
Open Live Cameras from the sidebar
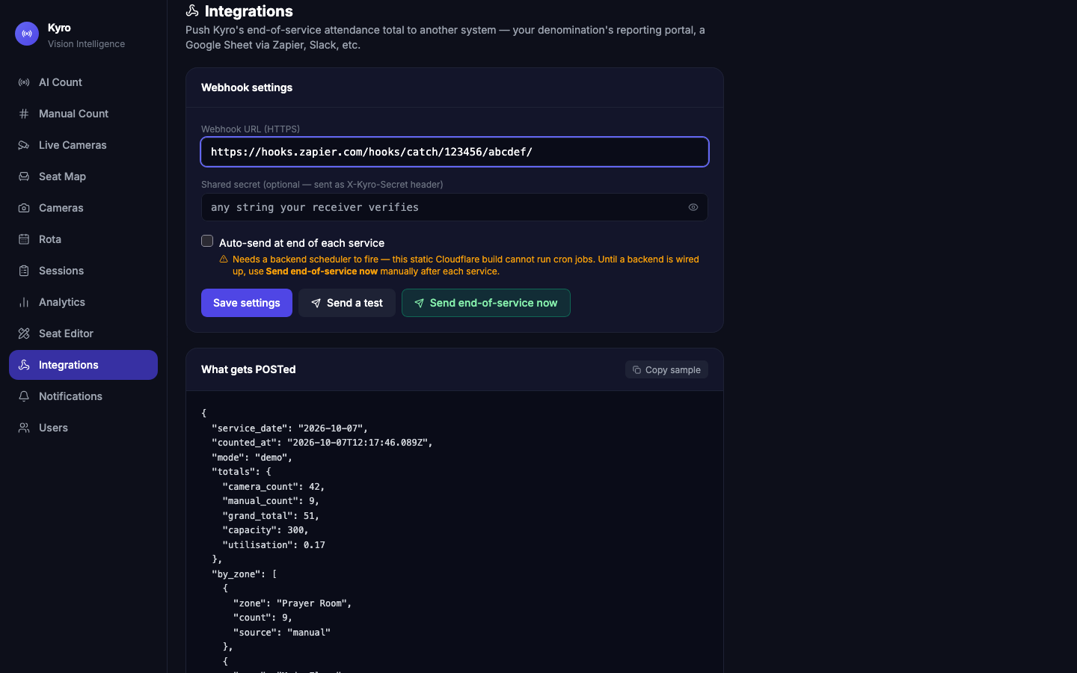click(83, 145)
